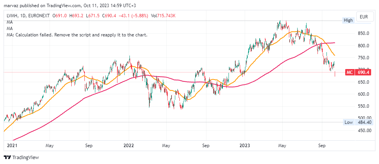This screenshot has width=379, height=164.
Task: Click the orange moving average line end
Action: [x=334, y=55]
